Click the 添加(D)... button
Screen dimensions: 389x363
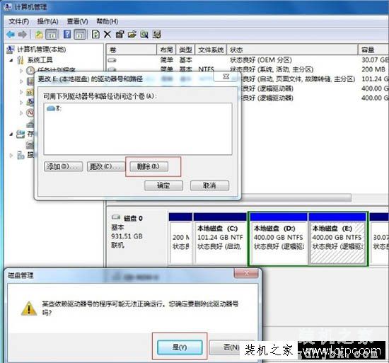(64, 166)
